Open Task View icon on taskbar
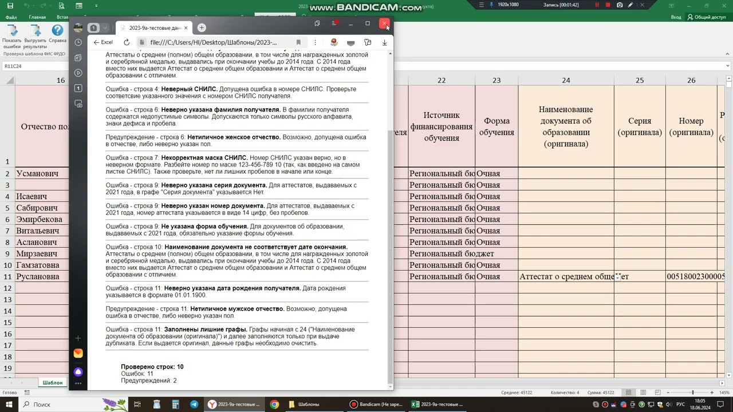733x412 pixels. click(137, 405)
